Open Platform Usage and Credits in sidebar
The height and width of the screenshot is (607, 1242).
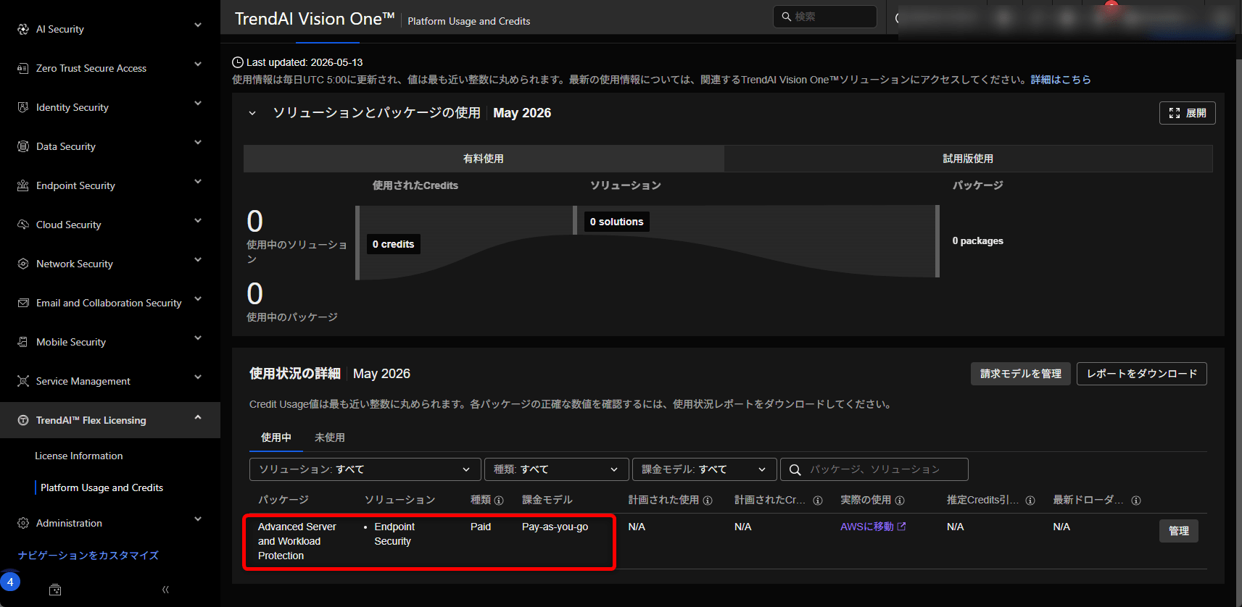(x=102, y=487)
